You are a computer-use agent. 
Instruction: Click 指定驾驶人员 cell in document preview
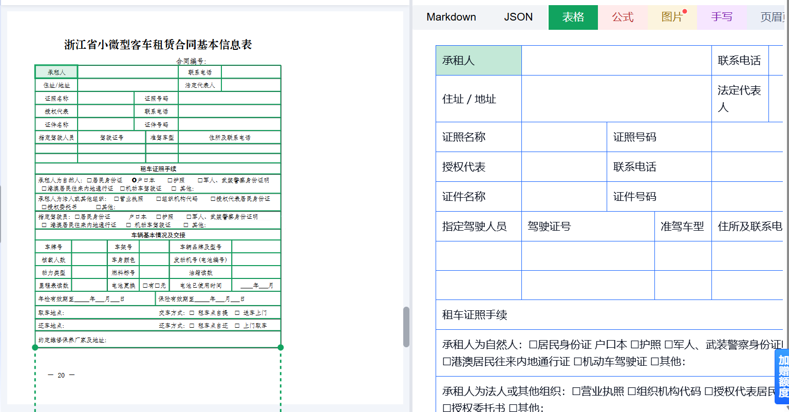(x=56, y=137)
